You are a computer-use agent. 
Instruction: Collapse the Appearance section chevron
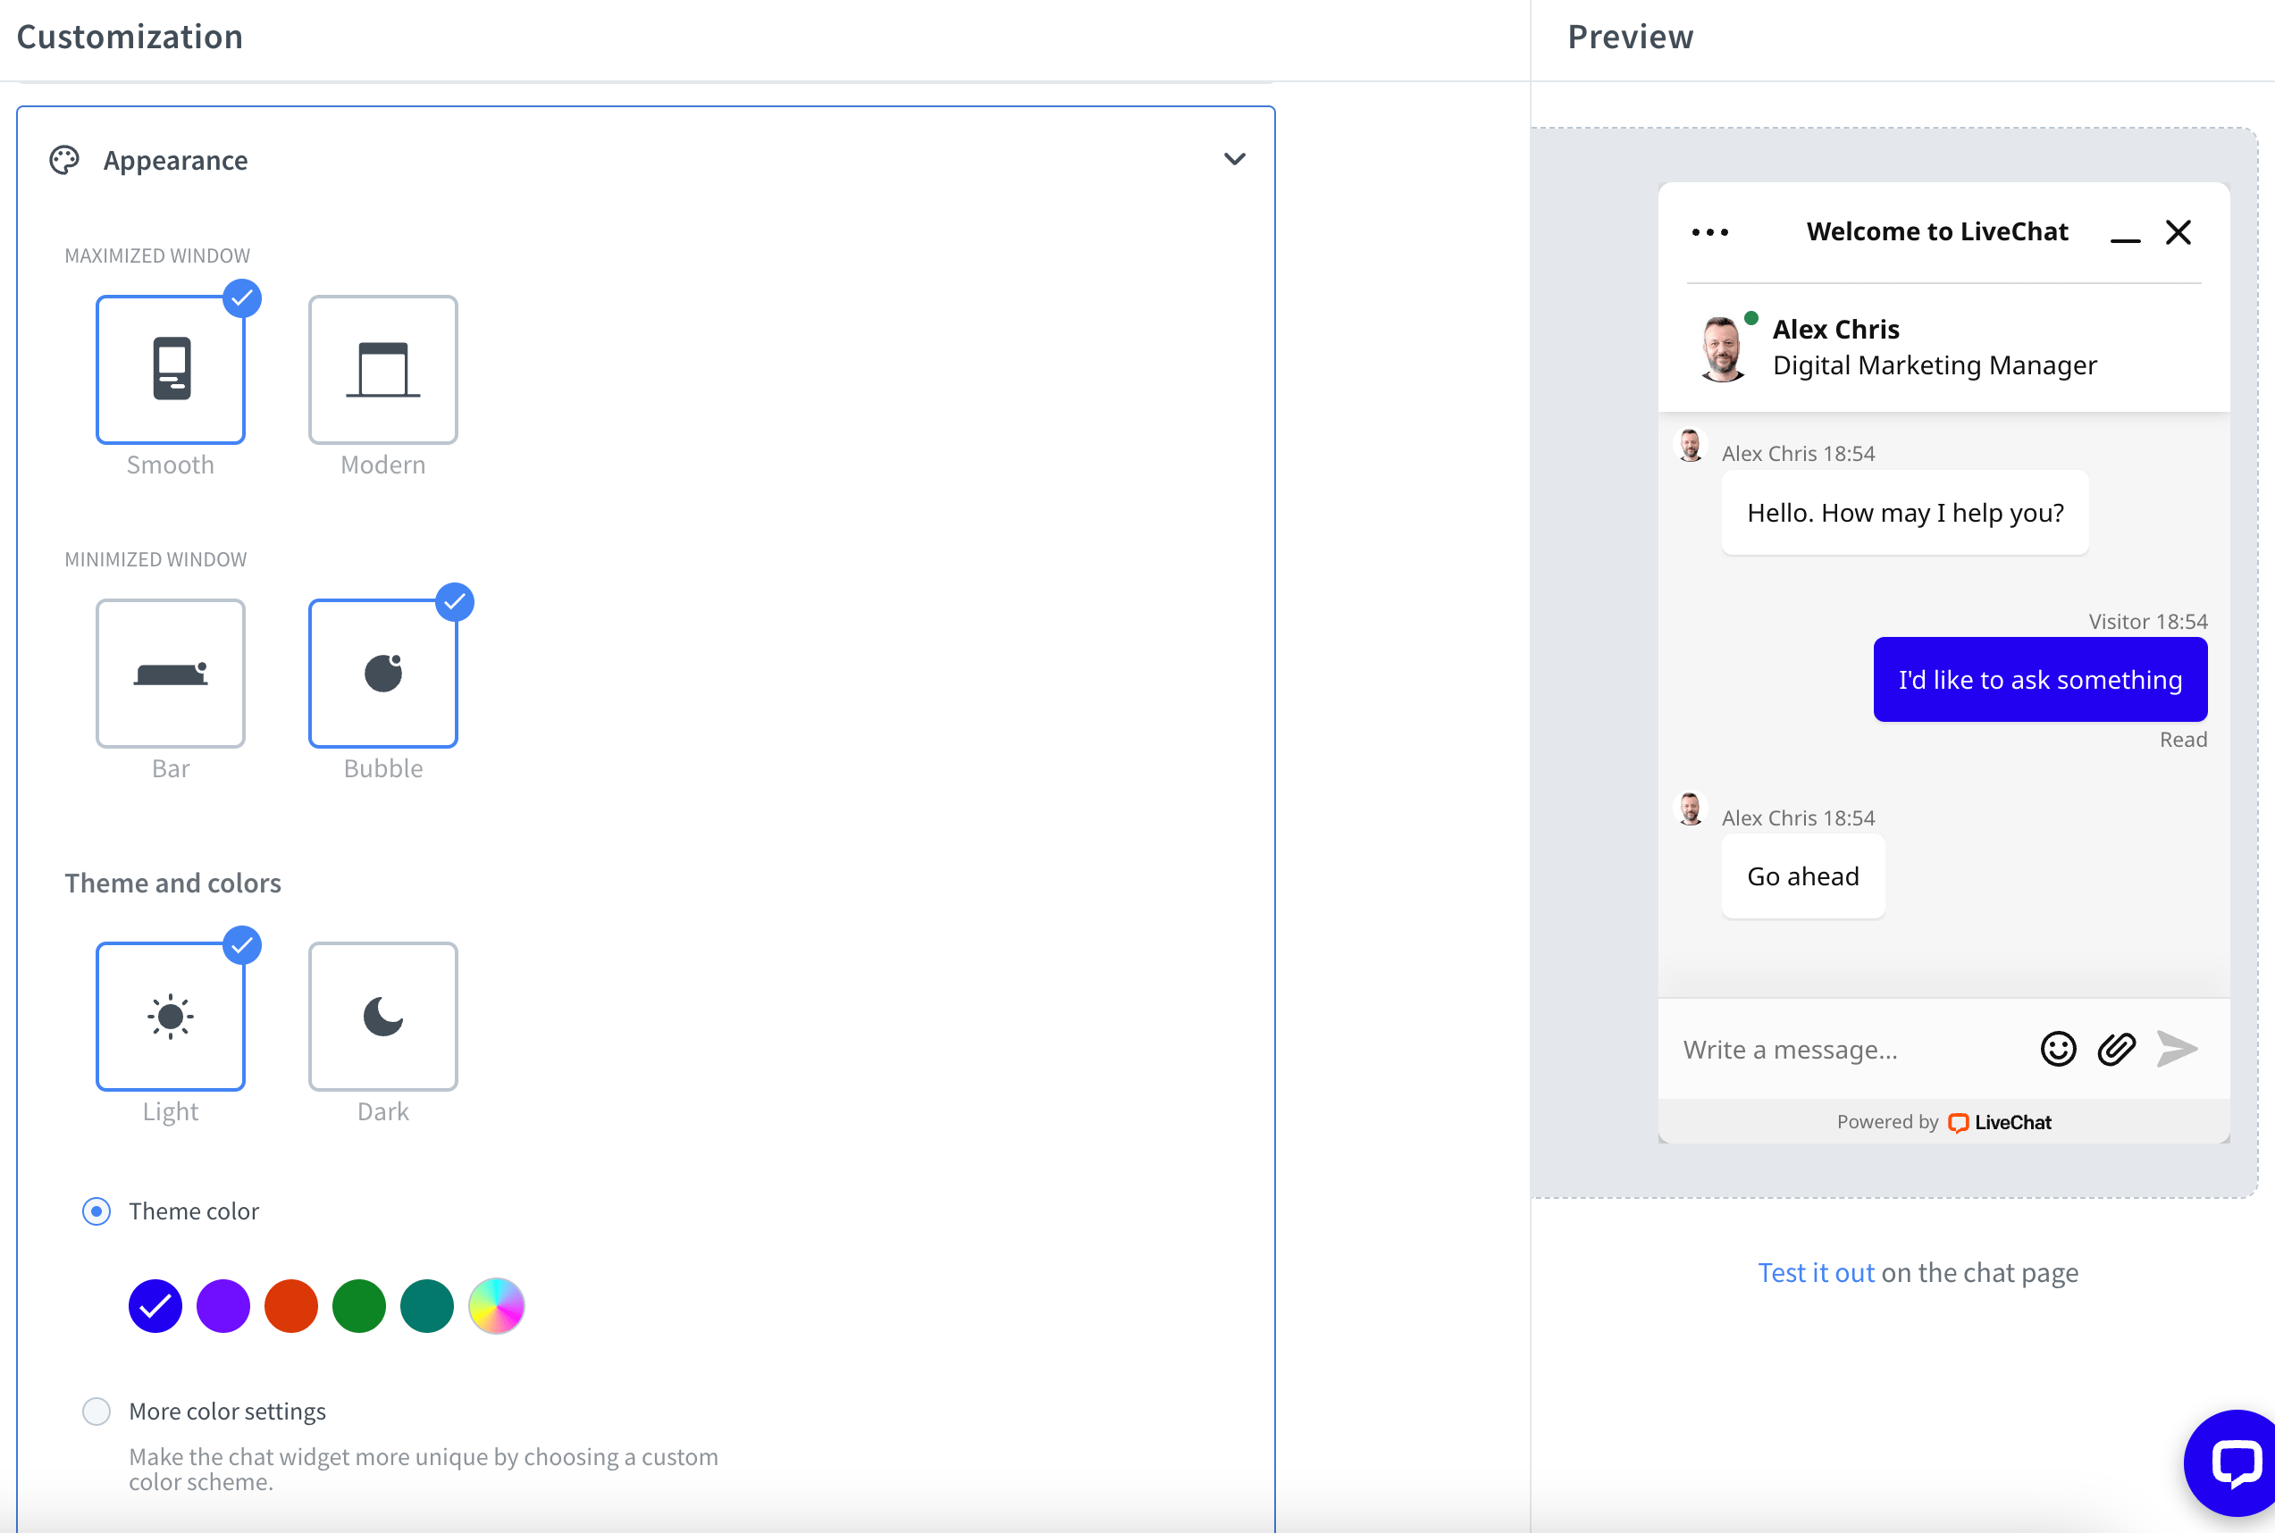[1235, 159]
